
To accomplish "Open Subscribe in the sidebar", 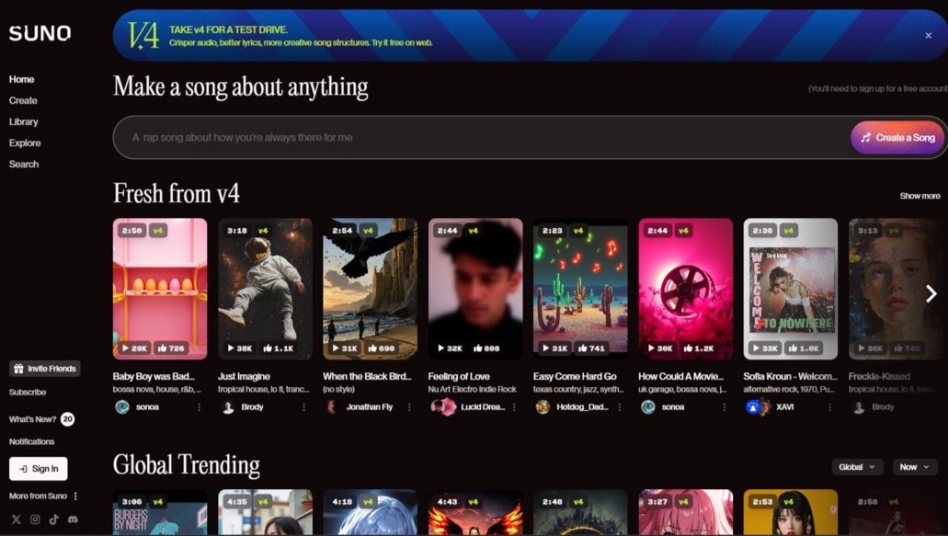I will [x=28, y=393].
